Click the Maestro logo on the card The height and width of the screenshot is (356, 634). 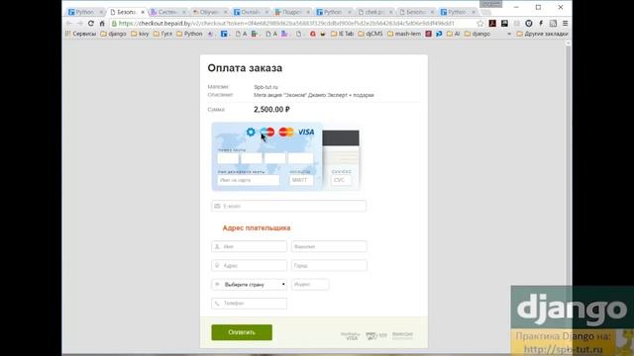tap(267, 132)
